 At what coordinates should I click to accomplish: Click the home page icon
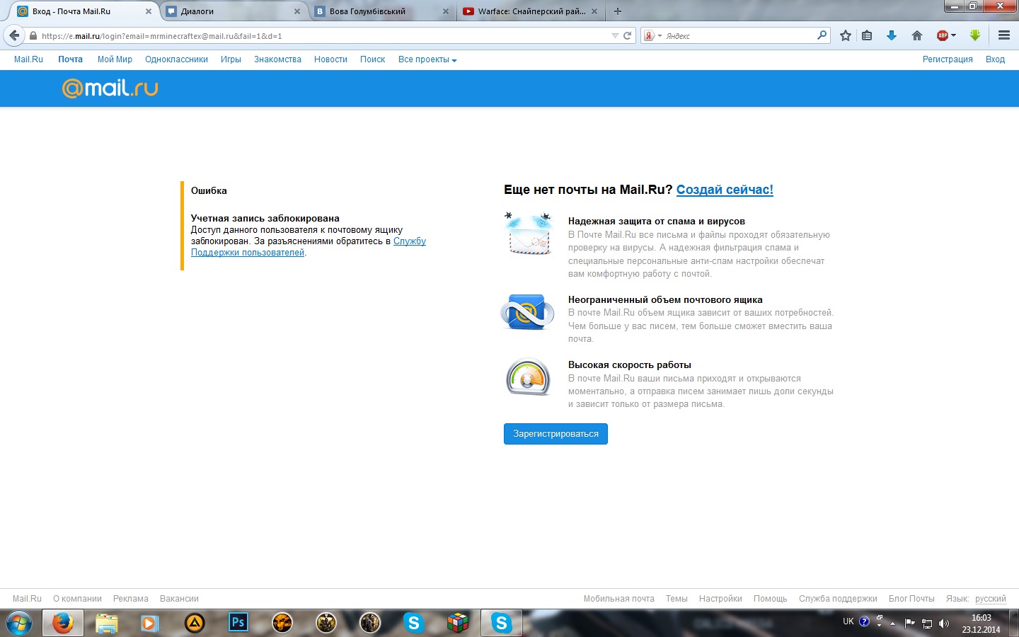(917, 35)
